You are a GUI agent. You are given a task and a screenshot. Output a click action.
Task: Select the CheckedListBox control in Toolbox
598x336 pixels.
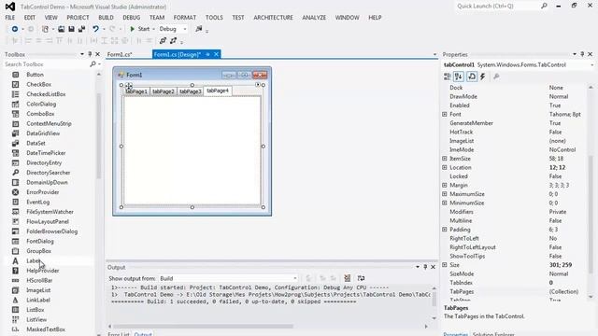[46, 94]
